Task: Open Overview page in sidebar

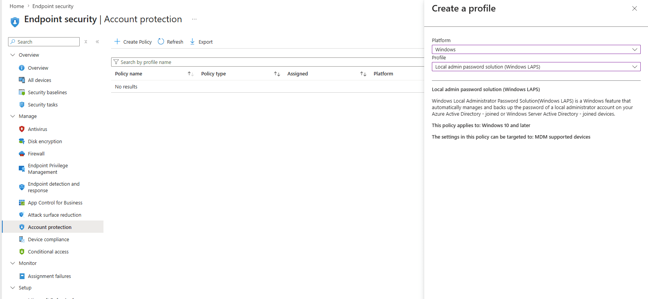Action: pos(38,68)
